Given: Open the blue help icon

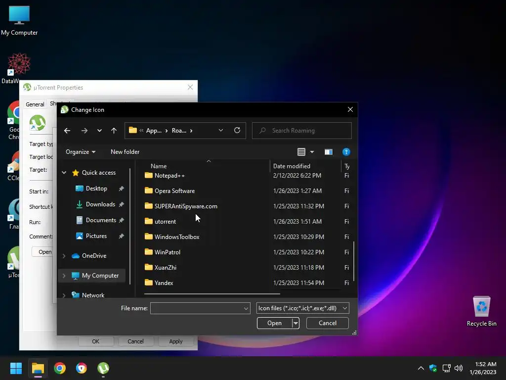Looking at the screenshot, I should pos(346,152).
